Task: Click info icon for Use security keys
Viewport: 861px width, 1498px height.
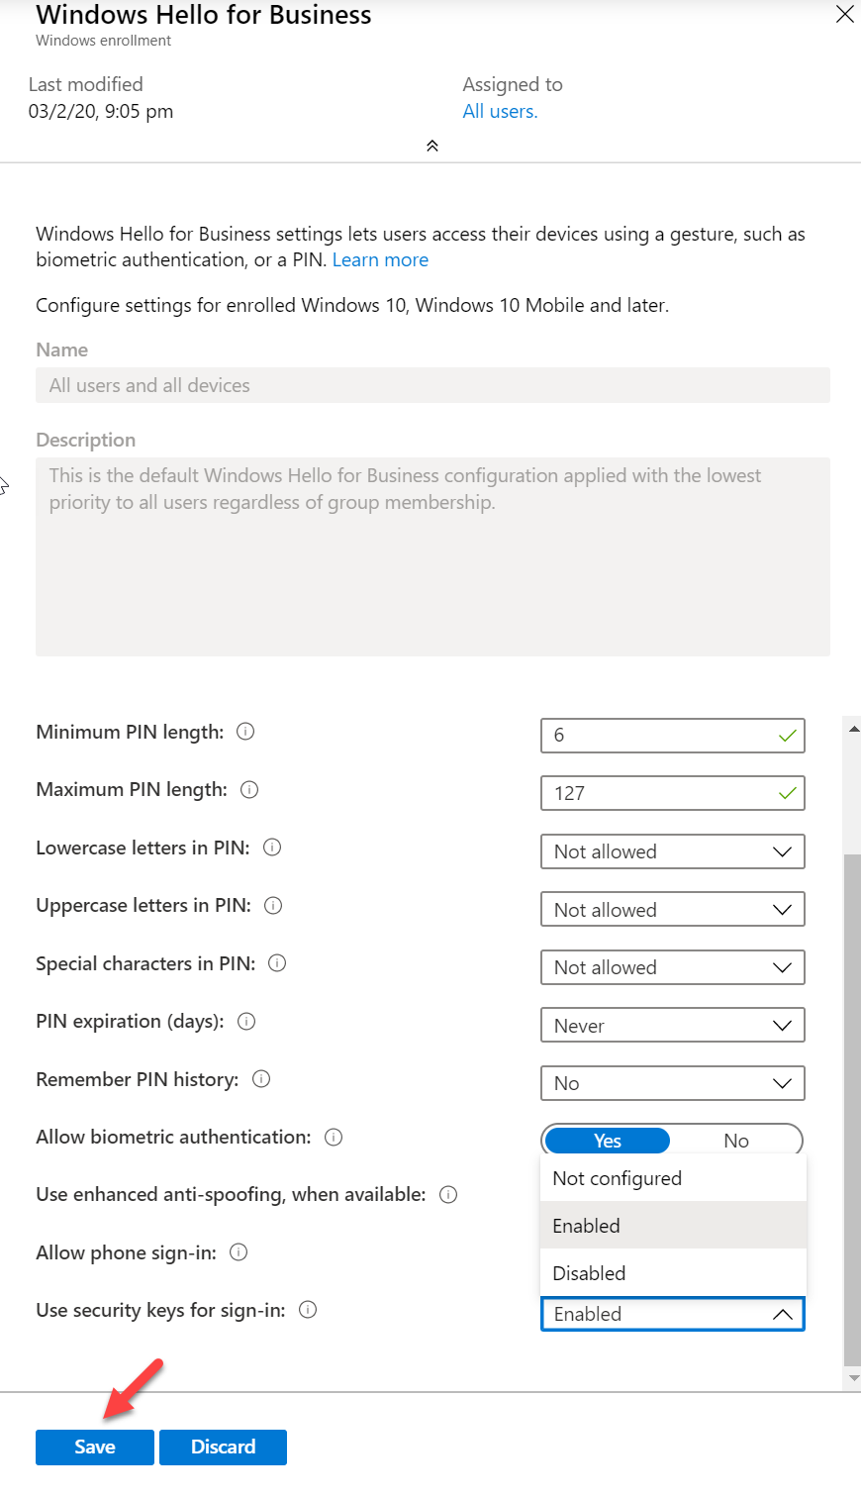Action: click(308, 1310)
